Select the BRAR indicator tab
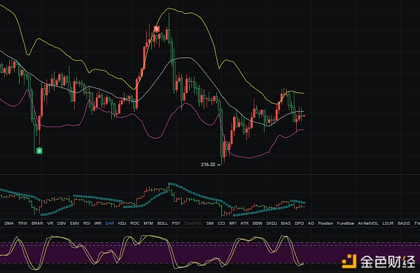The height and width of the screenshot is (273, 420). [x=37, y=223]
